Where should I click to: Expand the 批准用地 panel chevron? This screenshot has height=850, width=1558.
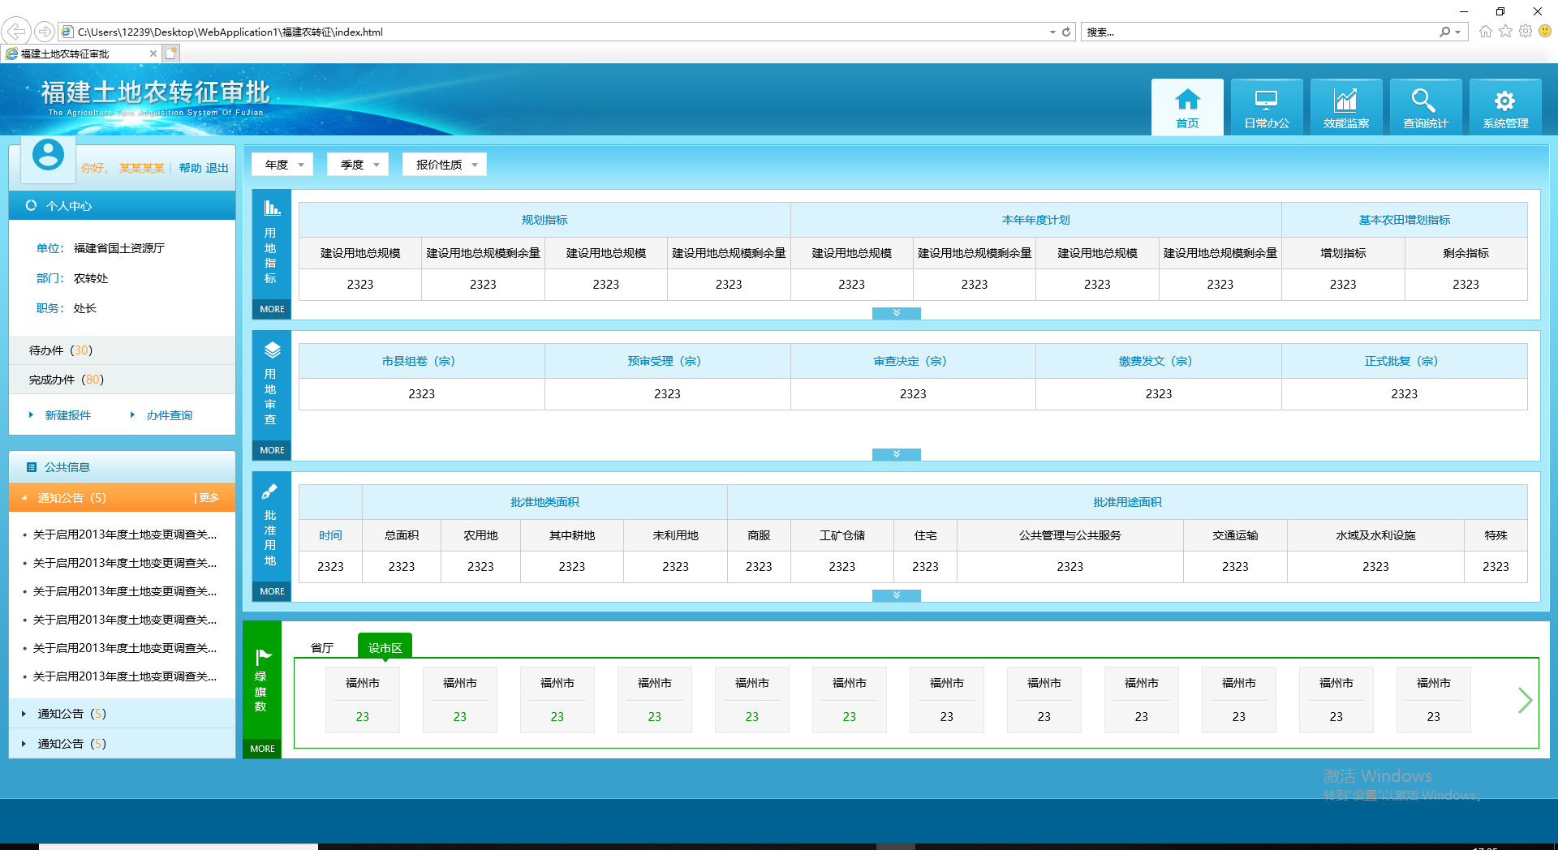[897, 595]
